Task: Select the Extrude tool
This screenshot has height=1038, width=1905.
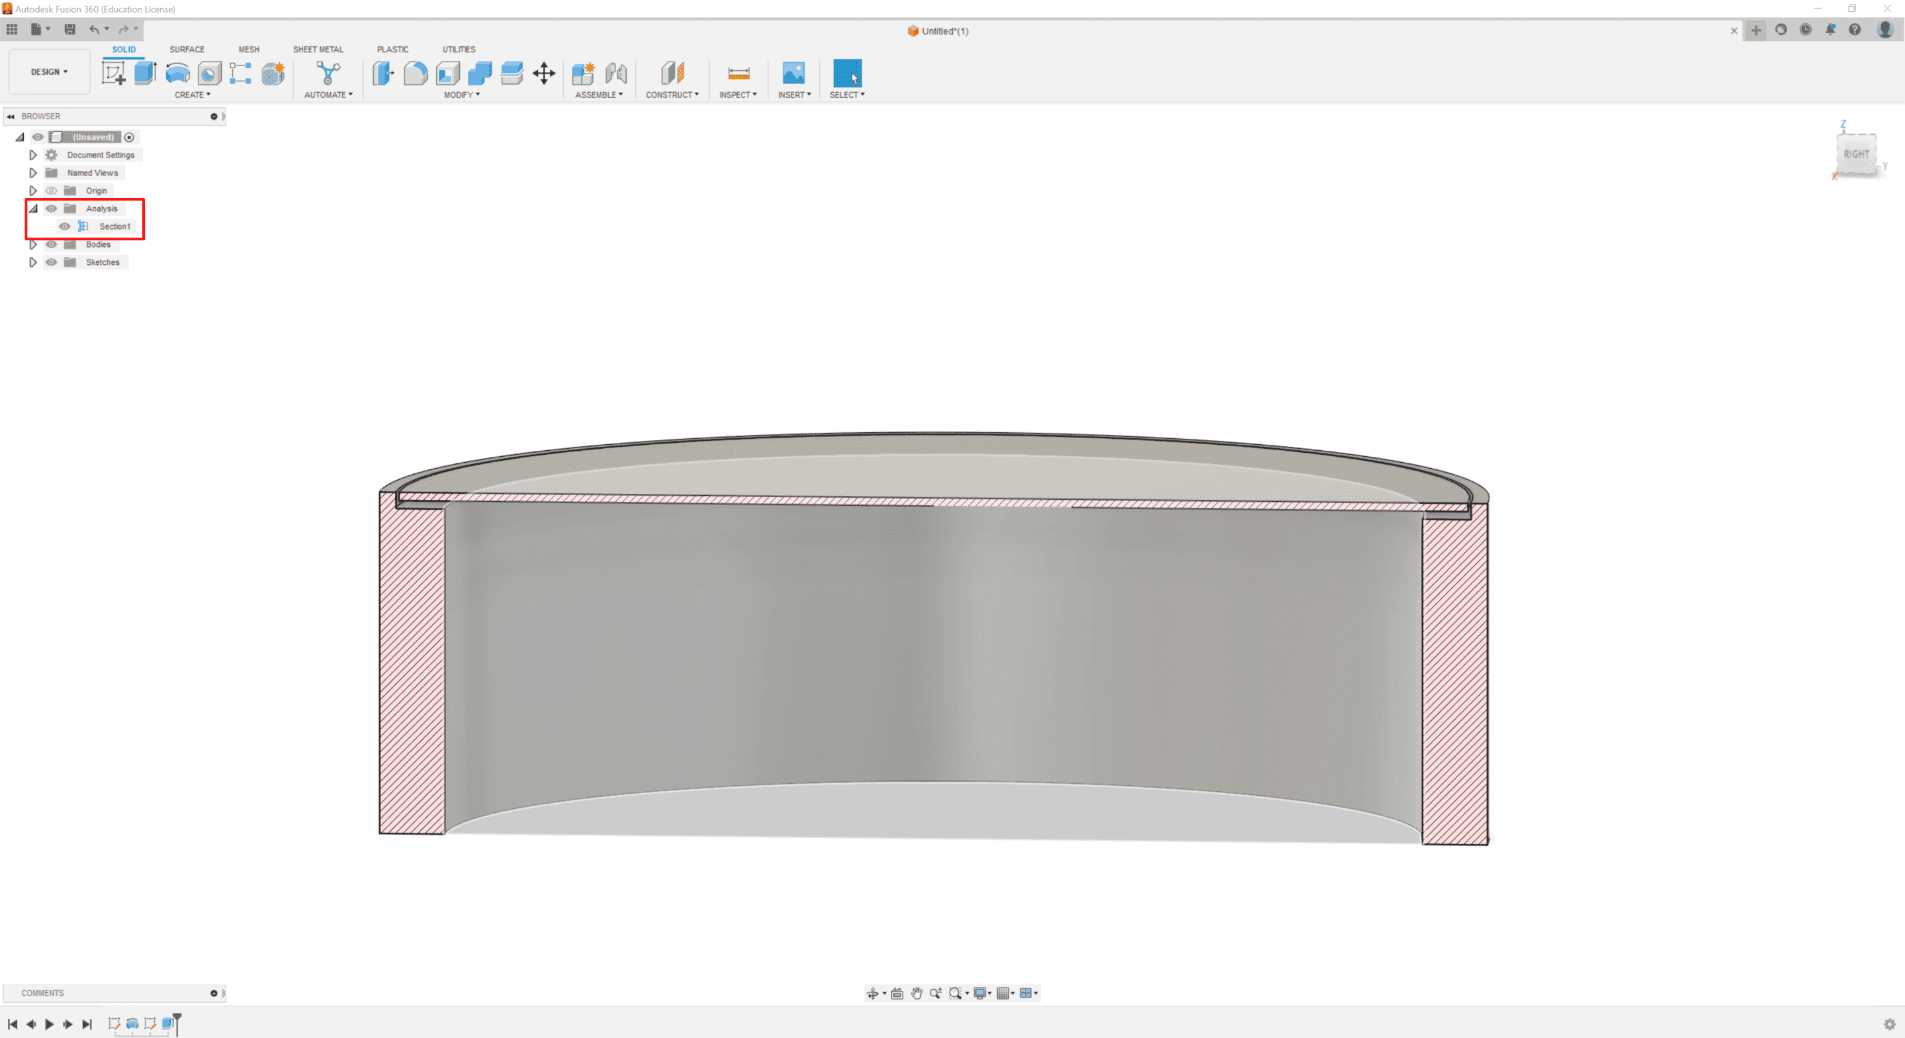Action: point(145,73)
